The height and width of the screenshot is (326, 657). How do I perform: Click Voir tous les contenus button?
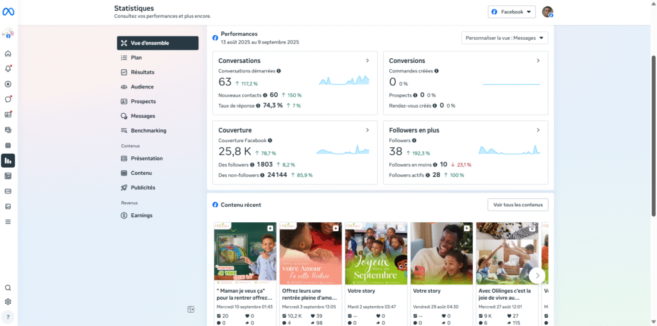pyautogui.click(x=517, y=205)
